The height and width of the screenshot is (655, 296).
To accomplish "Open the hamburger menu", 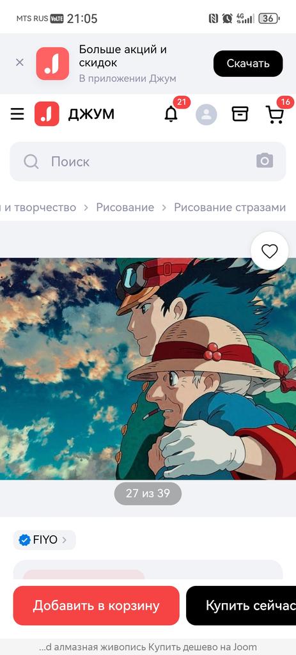I will click(17, 114).
